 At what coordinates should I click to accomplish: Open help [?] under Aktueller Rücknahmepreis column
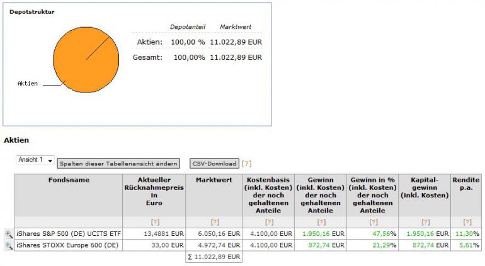[x=154, y=222]
